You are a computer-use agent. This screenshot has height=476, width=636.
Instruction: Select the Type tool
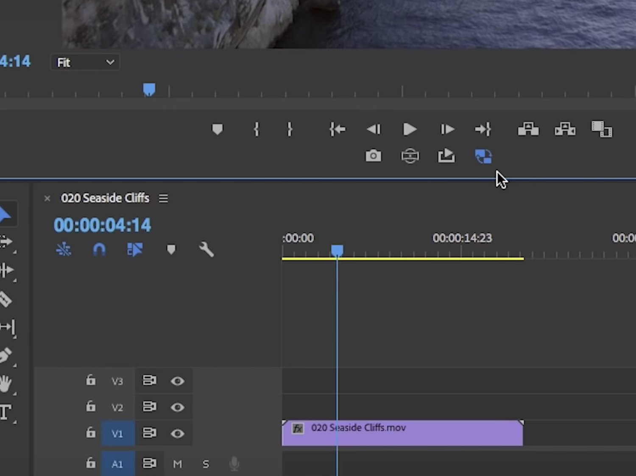[6, 412]
